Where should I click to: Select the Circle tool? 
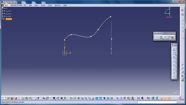point(174,57)
